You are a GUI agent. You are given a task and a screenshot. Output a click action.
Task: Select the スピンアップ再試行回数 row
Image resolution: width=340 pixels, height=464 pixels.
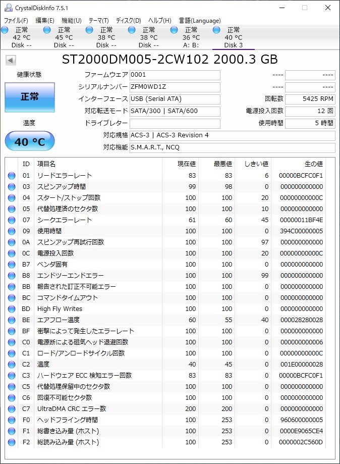pos(165,242)
